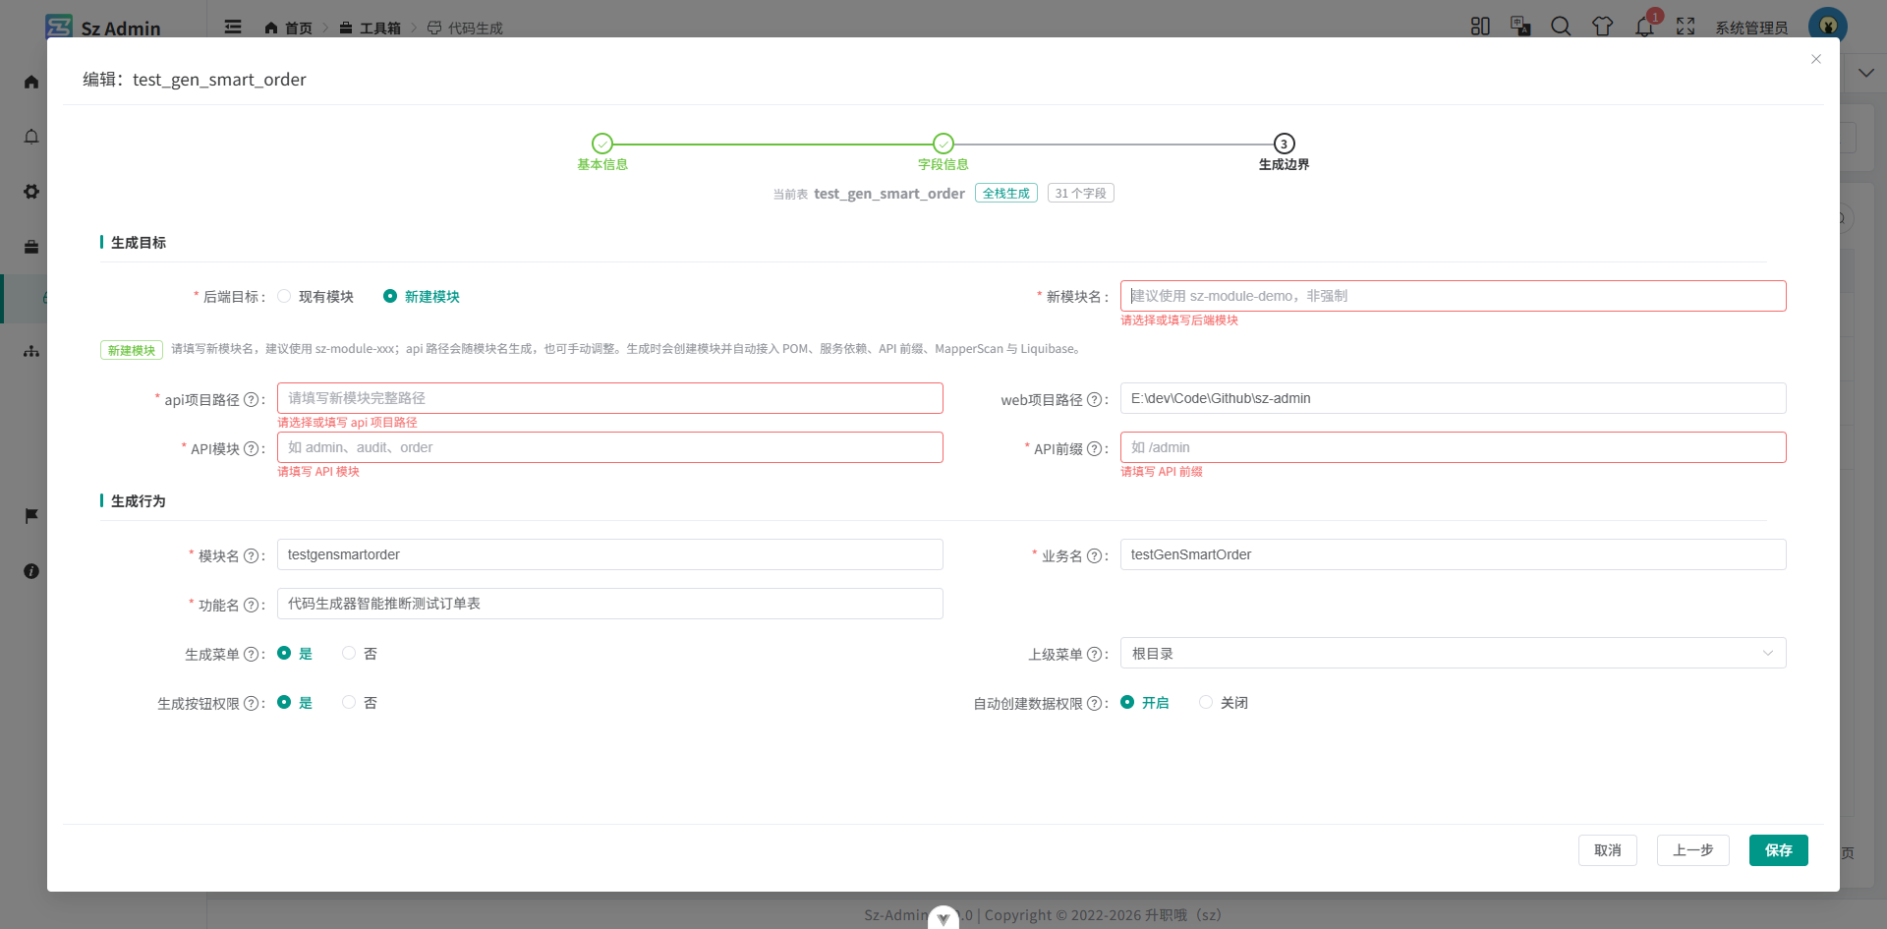
Task: Open 首页 breadcrumb link
Action: (x=289, y=28)
